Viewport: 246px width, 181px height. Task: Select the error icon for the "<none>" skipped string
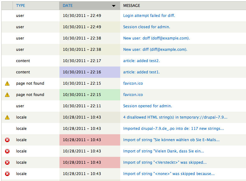pos(7,174)
